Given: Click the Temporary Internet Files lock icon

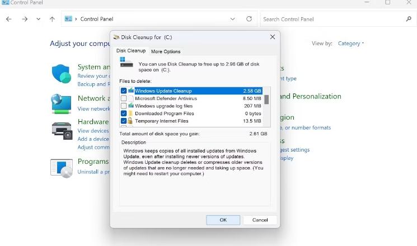Looking at the screenshot, I should 130,121.
